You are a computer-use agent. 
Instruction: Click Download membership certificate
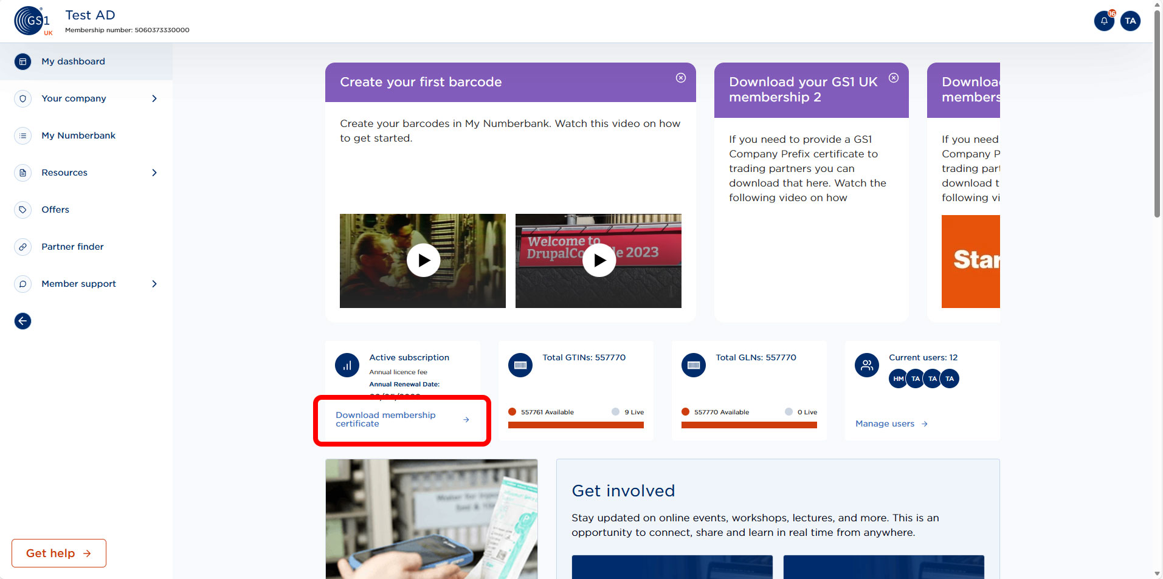point(385,419)
